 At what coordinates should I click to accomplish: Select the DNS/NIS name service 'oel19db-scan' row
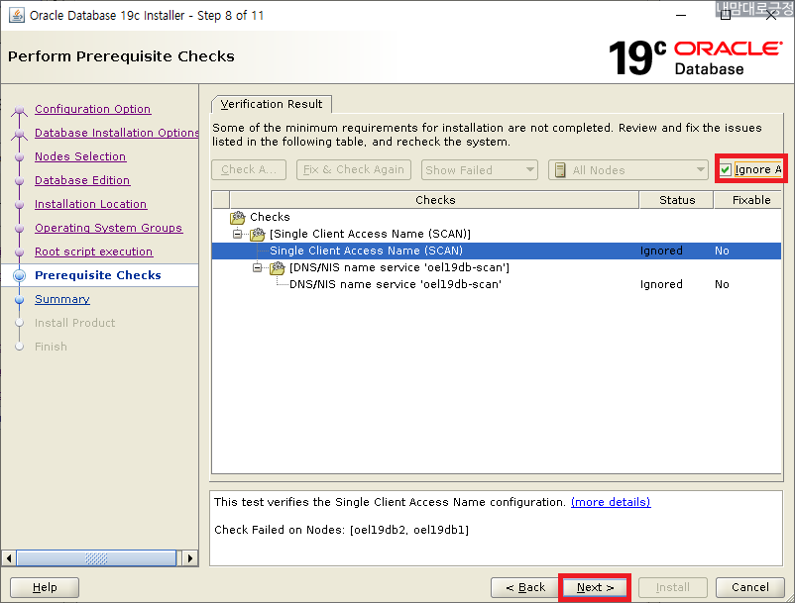pyautogui.click(x=497, y=284)
